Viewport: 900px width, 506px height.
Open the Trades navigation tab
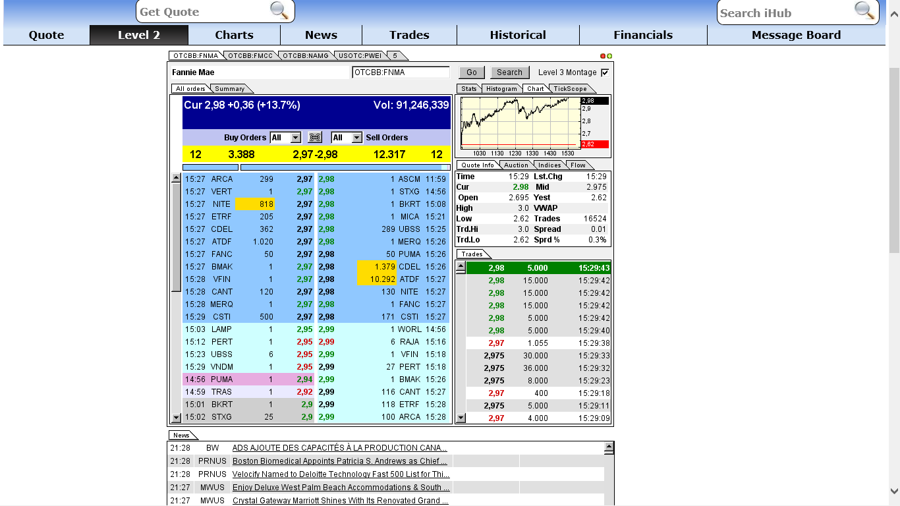(409, 35)
